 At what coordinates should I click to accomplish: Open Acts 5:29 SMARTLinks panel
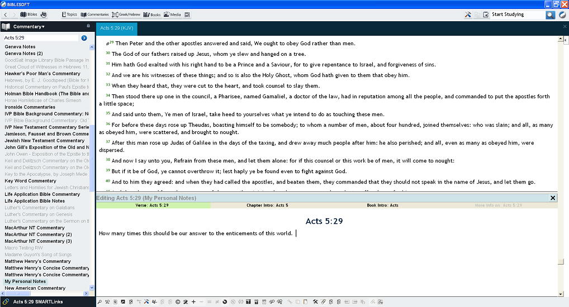pyautogui.click(x=38, y=301)
